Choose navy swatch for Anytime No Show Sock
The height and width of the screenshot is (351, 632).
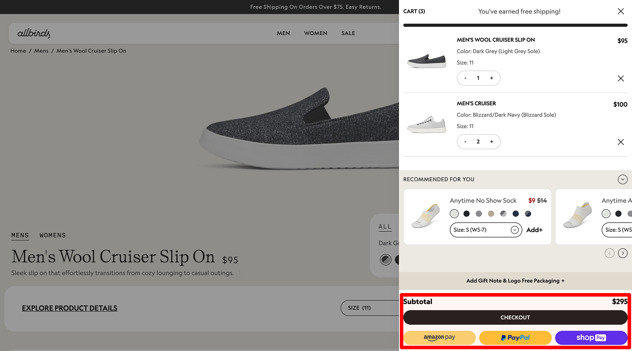(x=516, y=214)
